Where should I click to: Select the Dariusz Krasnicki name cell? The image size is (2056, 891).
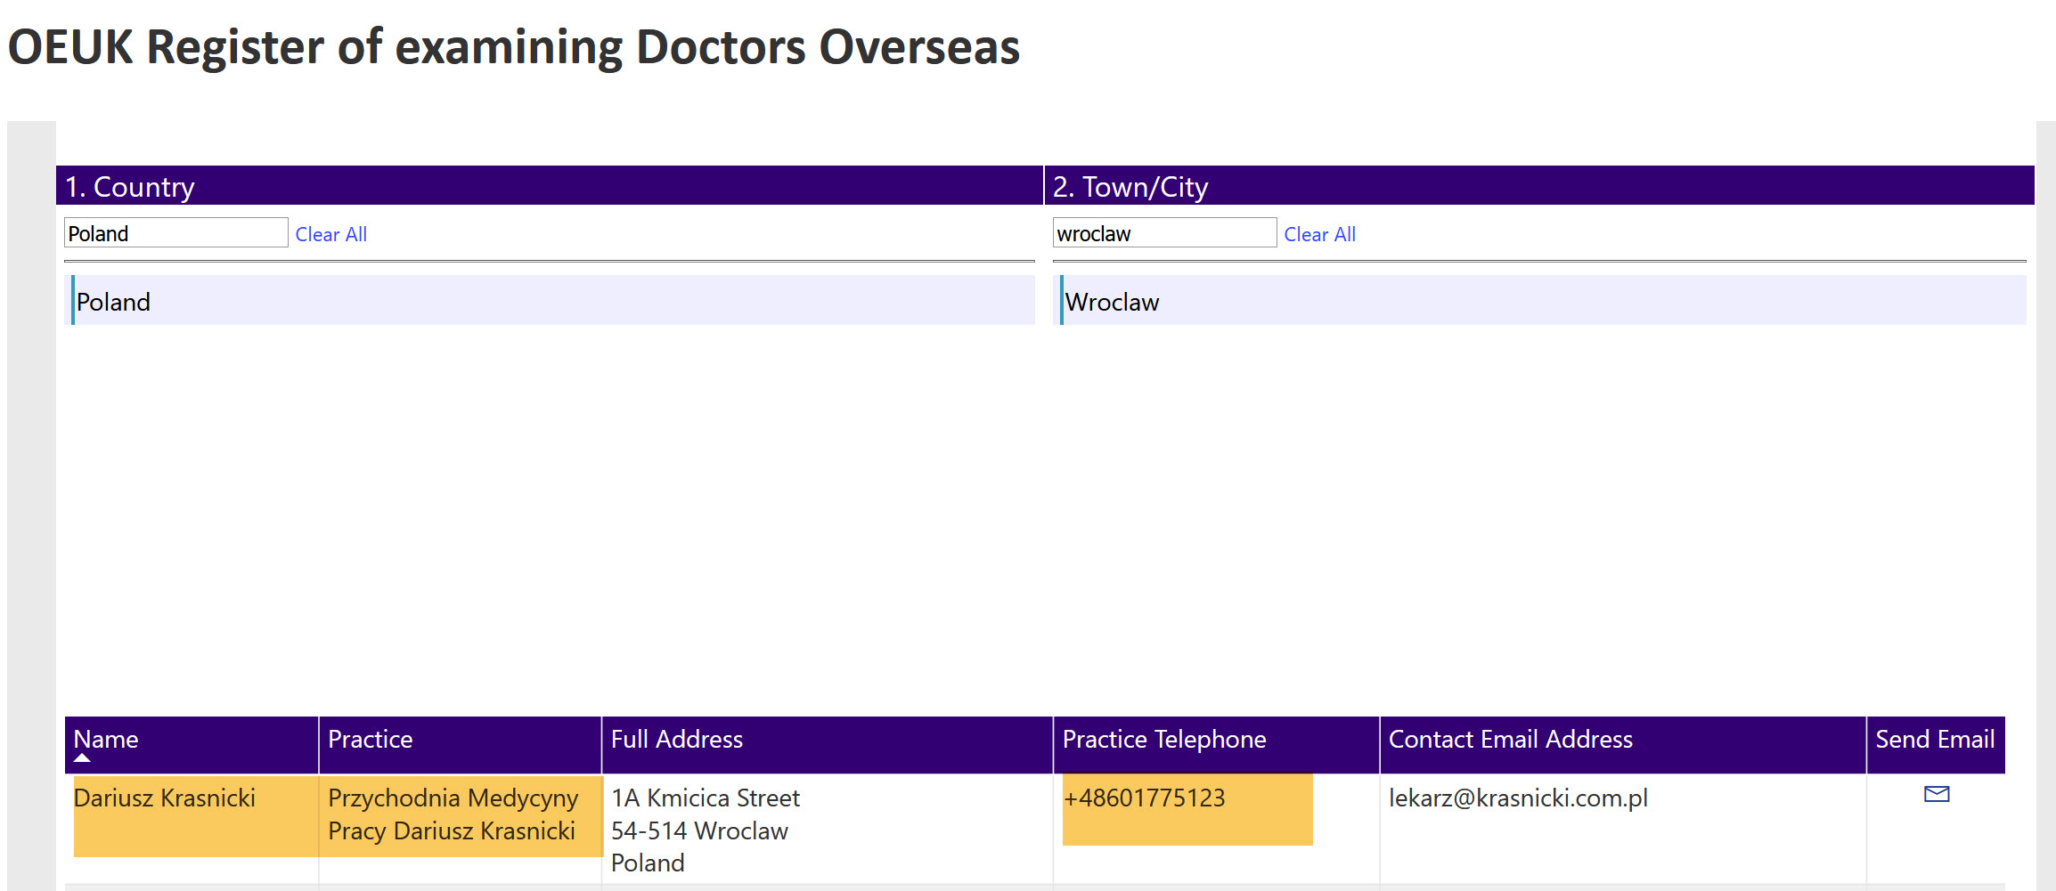[165, 798]
